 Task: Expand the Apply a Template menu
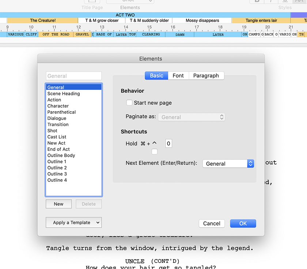coord(73,223)
